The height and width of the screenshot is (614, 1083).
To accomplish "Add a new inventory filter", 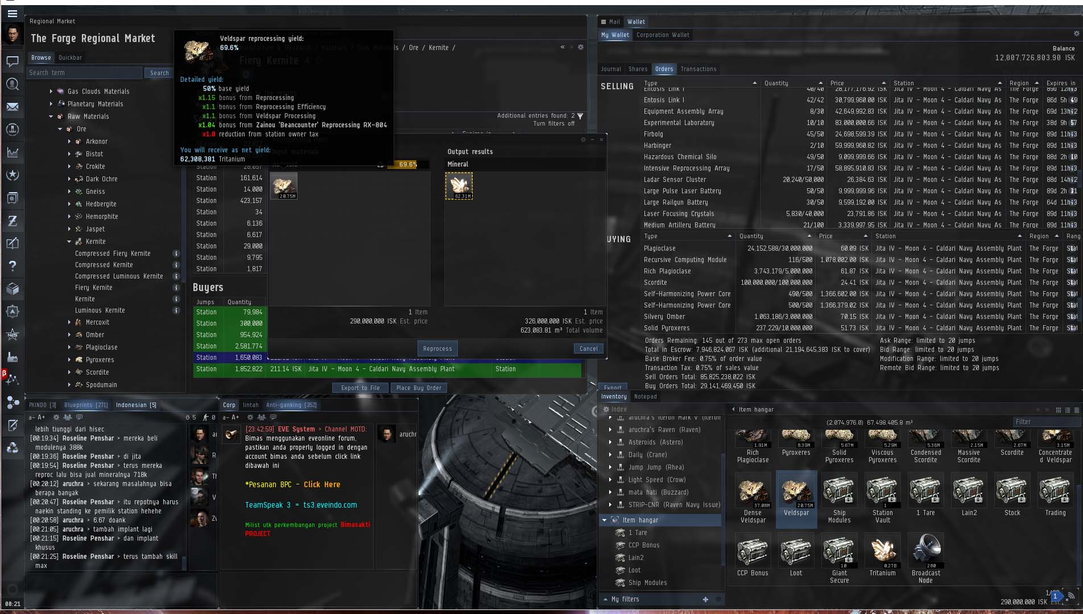I will pyautogui.click(x=705, y=599).
